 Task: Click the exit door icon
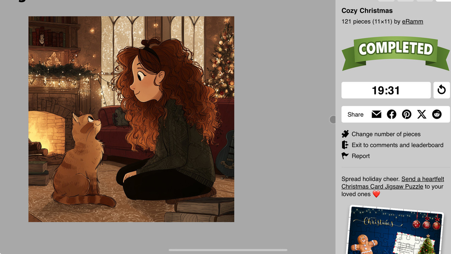(x=345, y=145)
